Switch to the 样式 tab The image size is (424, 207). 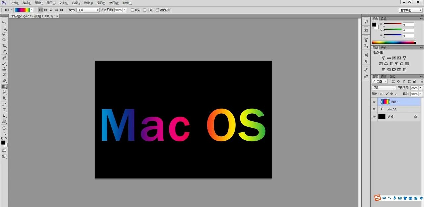coord(383,47)
